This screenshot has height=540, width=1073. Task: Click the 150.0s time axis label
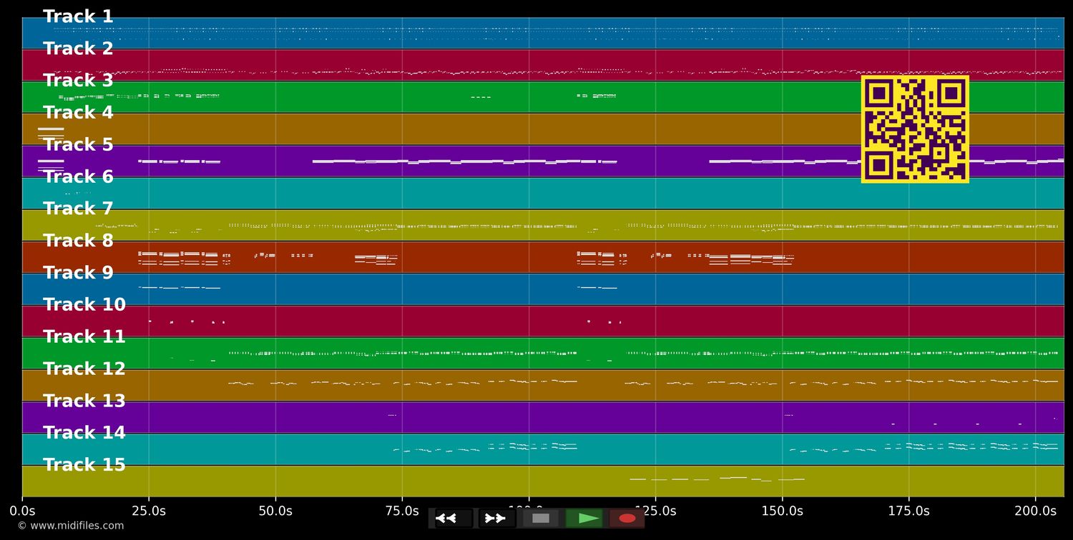point(782,511)
